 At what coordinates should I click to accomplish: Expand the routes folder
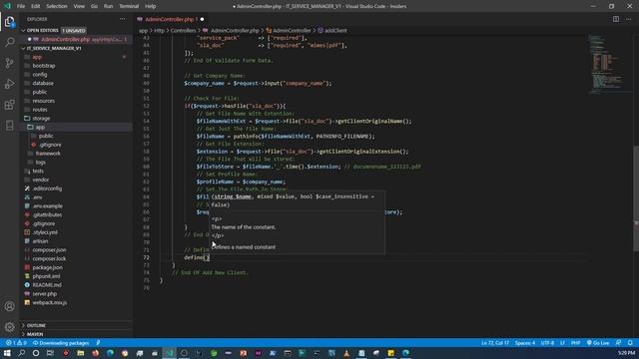(40, 110)
